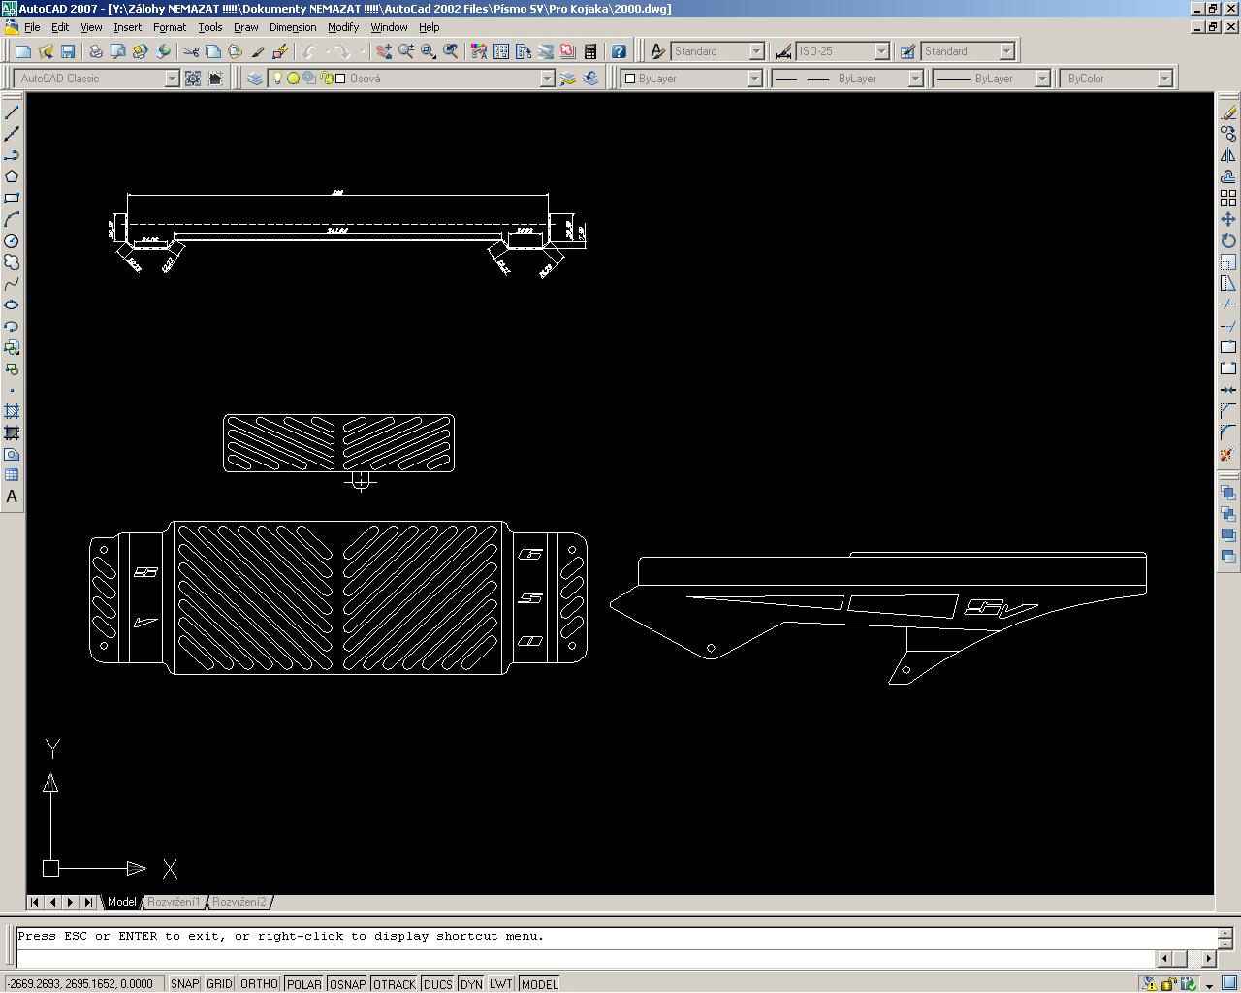Screen dimensions: 1241x993
Task: Select the Fillet modify tool
Action: coord(1228,432)
